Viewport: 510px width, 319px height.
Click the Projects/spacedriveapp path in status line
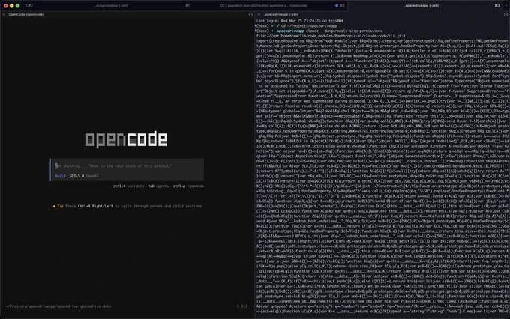58,306
